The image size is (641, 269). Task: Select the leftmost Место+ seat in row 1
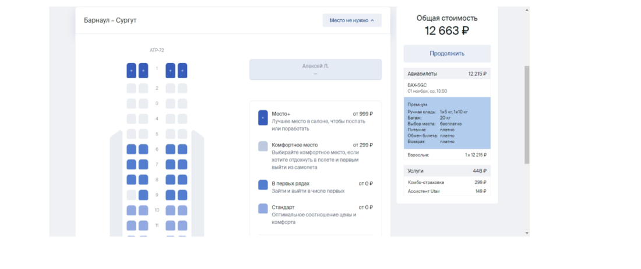[x=131, y=71]
